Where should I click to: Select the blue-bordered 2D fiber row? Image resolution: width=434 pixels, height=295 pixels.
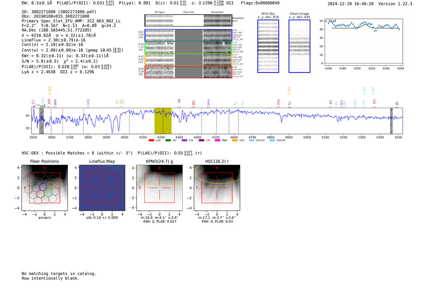(188, 35)
